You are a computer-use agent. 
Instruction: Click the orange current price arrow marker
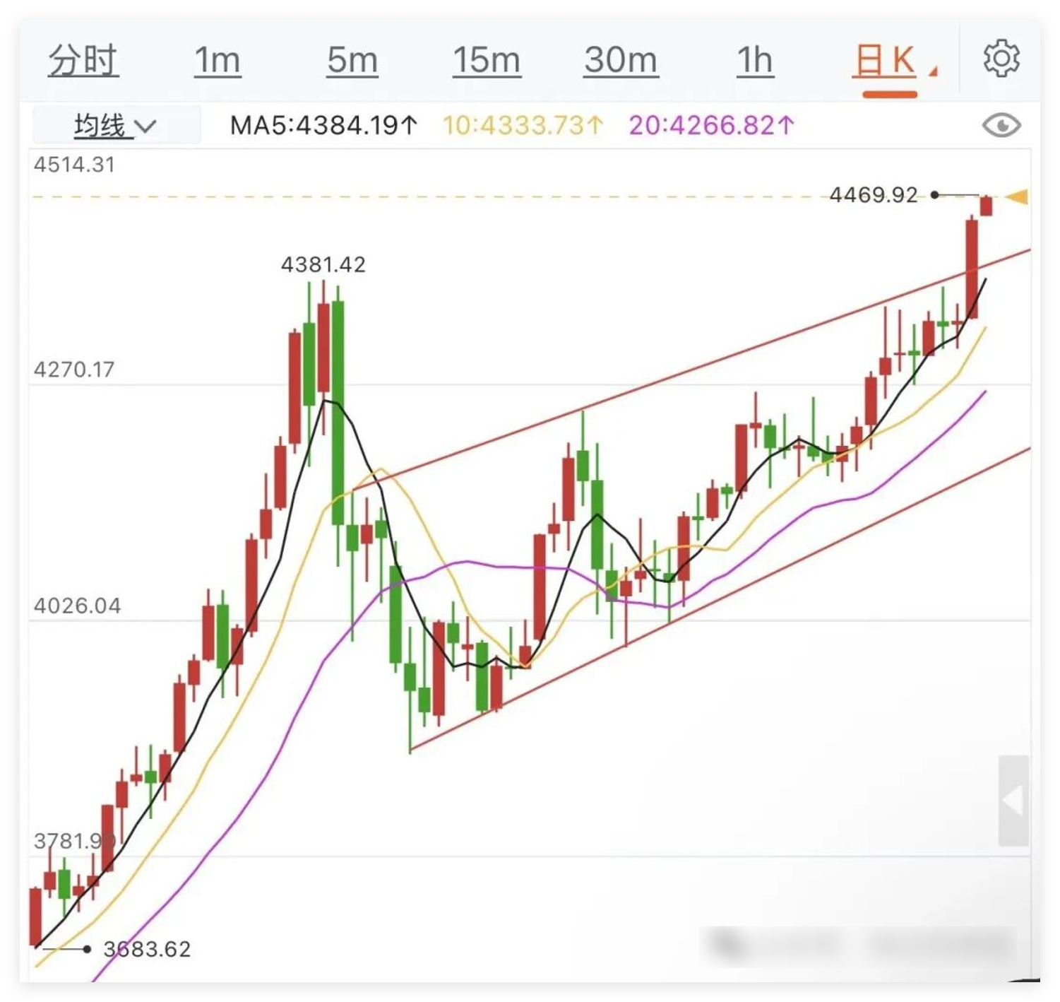1017,197
